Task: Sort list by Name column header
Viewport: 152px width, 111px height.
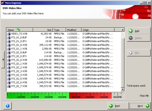Action: tap(20, 30)
